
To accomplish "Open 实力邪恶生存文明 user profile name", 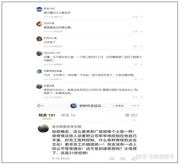I will (x=67, y=127).
